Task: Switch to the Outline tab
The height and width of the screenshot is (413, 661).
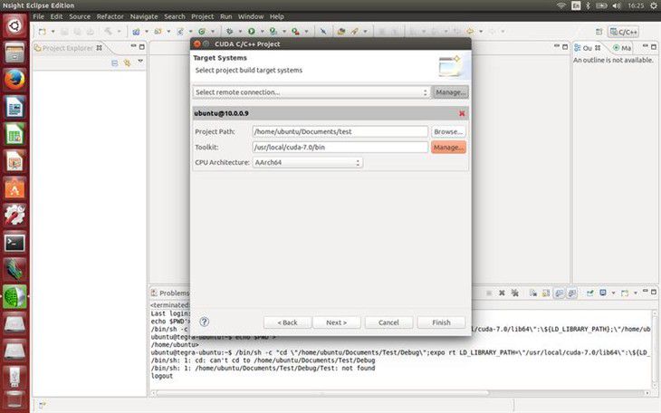Action: 588,48
